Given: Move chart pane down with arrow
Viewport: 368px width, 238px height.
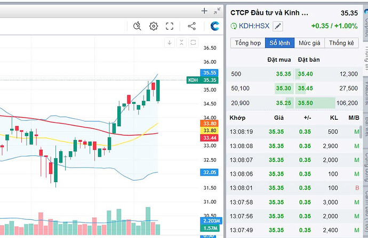Looking at the screenshot, I should (170, 43).
